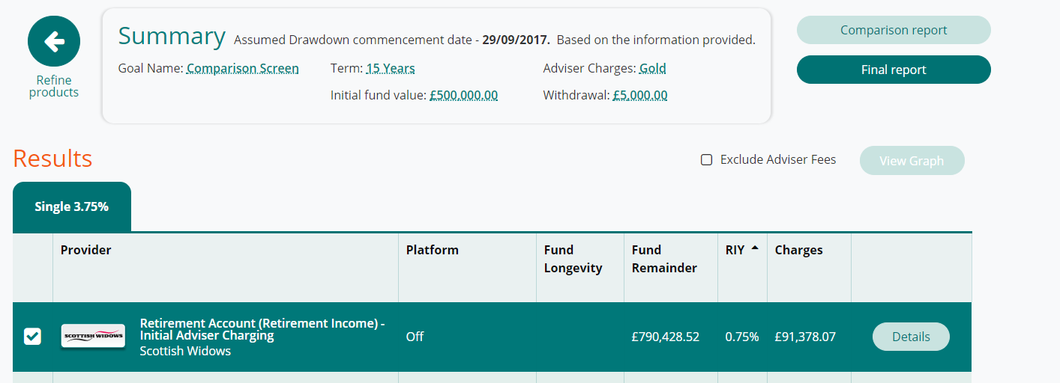This screenshot has height=383, width=1060.
Task: Change Gold adviser charges
Action: tap(653, 69)
